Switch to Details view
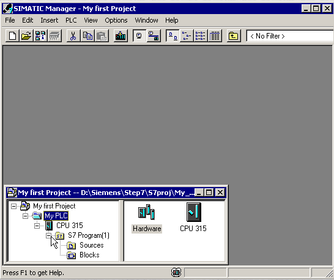The height and width of the screenshot is (280, 334). coord(215,36)
